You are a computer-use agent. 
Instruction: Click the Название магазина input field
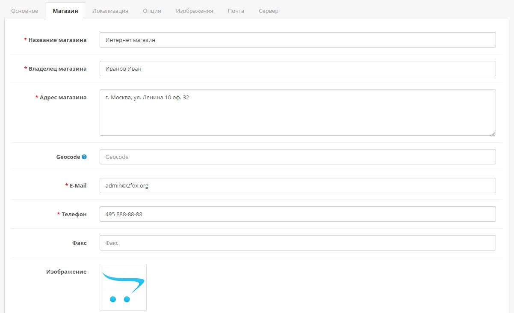(298, 40)
